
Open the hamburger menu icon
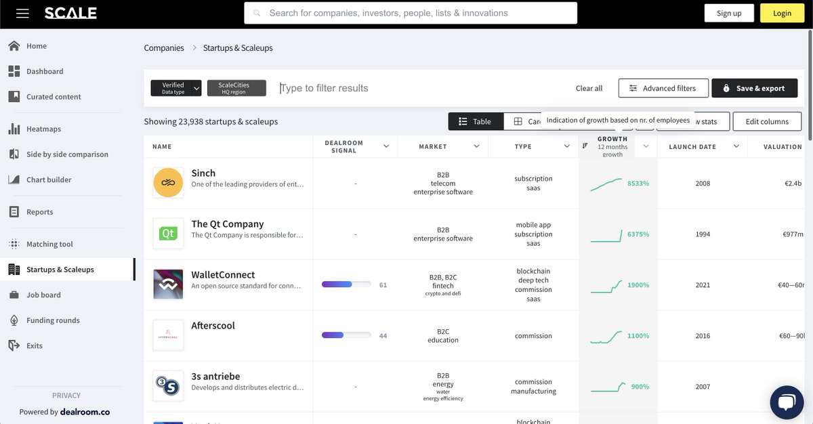(x=22, y=13)
